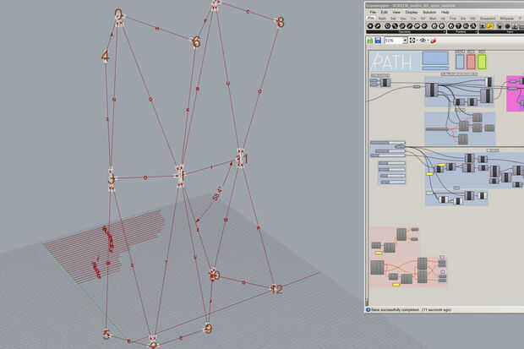Select the Brep parameter icon

(442, 26)
